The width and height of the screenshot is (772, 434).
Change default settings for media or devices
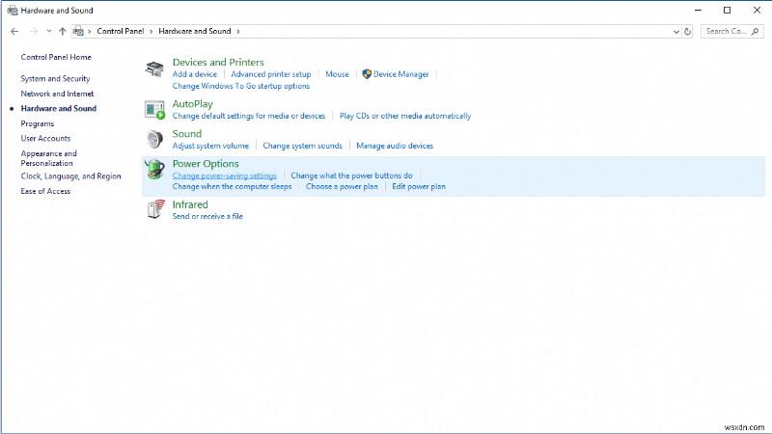tap(249, 116)
